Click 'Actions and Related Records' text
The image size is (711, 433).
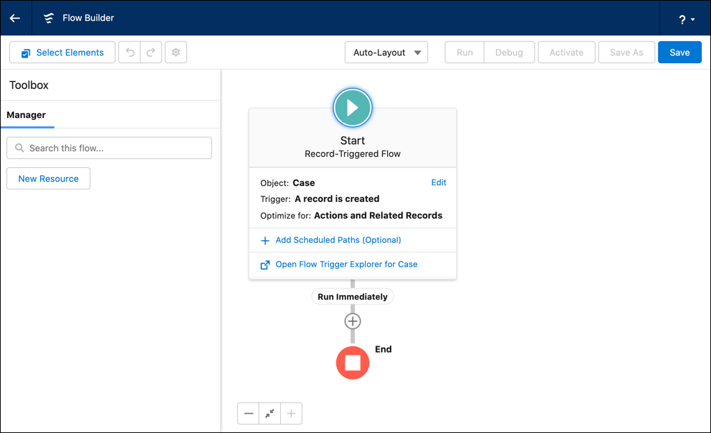tap(378, 216)
